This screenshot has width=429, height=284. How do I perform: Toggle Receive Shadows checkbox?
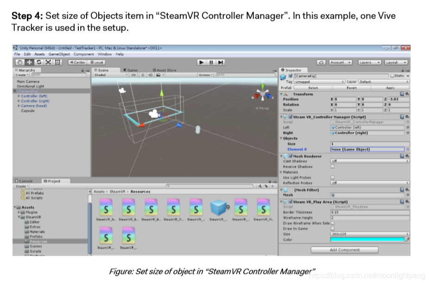coord(333,167)
